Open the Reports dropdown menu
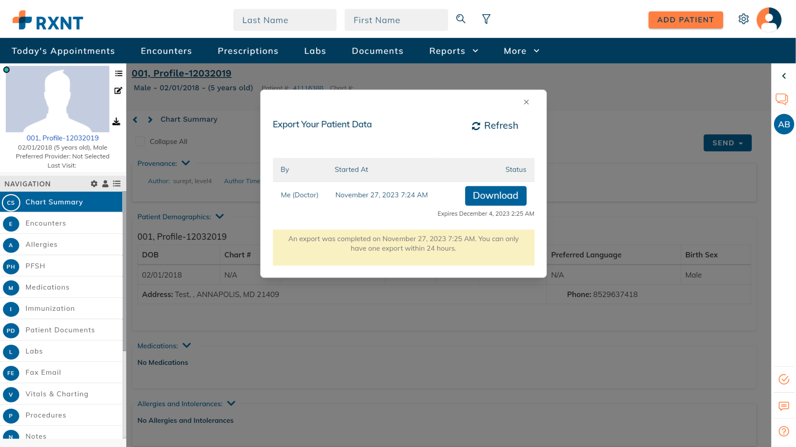 (x=453, y=51)
